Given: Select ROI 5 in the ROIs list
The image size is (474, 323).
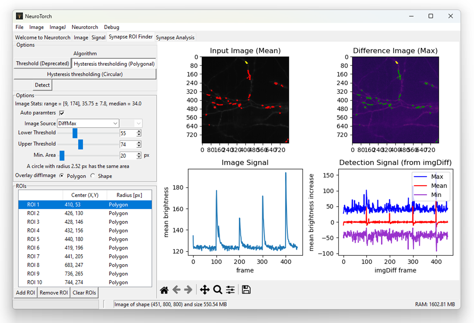Looking at the screenshot, I should 33,239.
